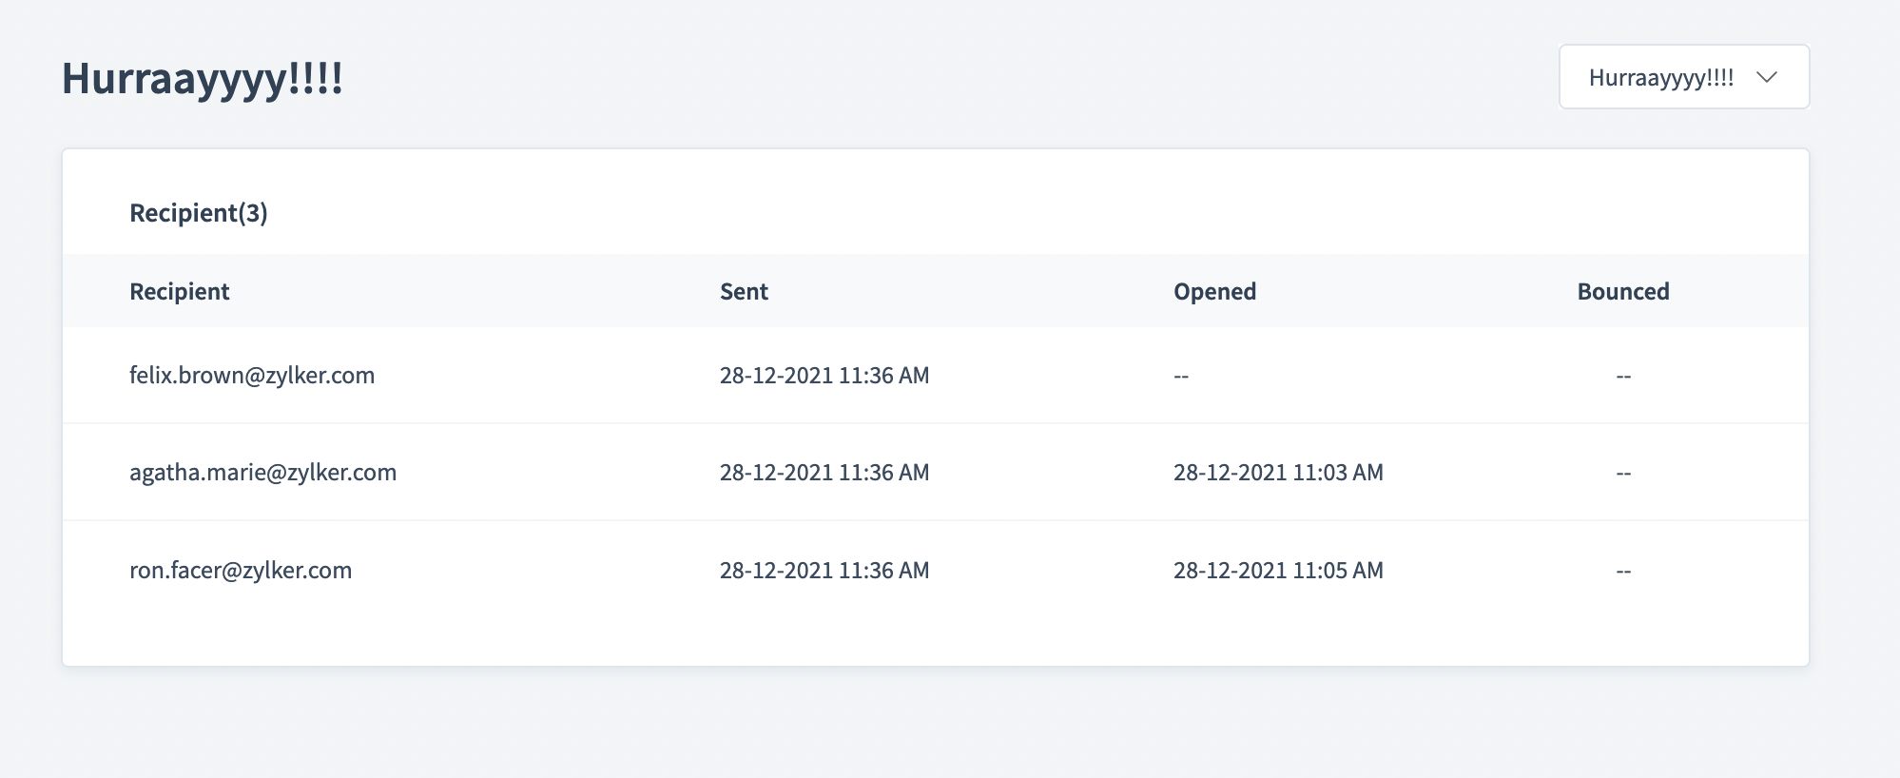Click agatha.marie's opened time 11:03 AM

(x=1278, y=473)
